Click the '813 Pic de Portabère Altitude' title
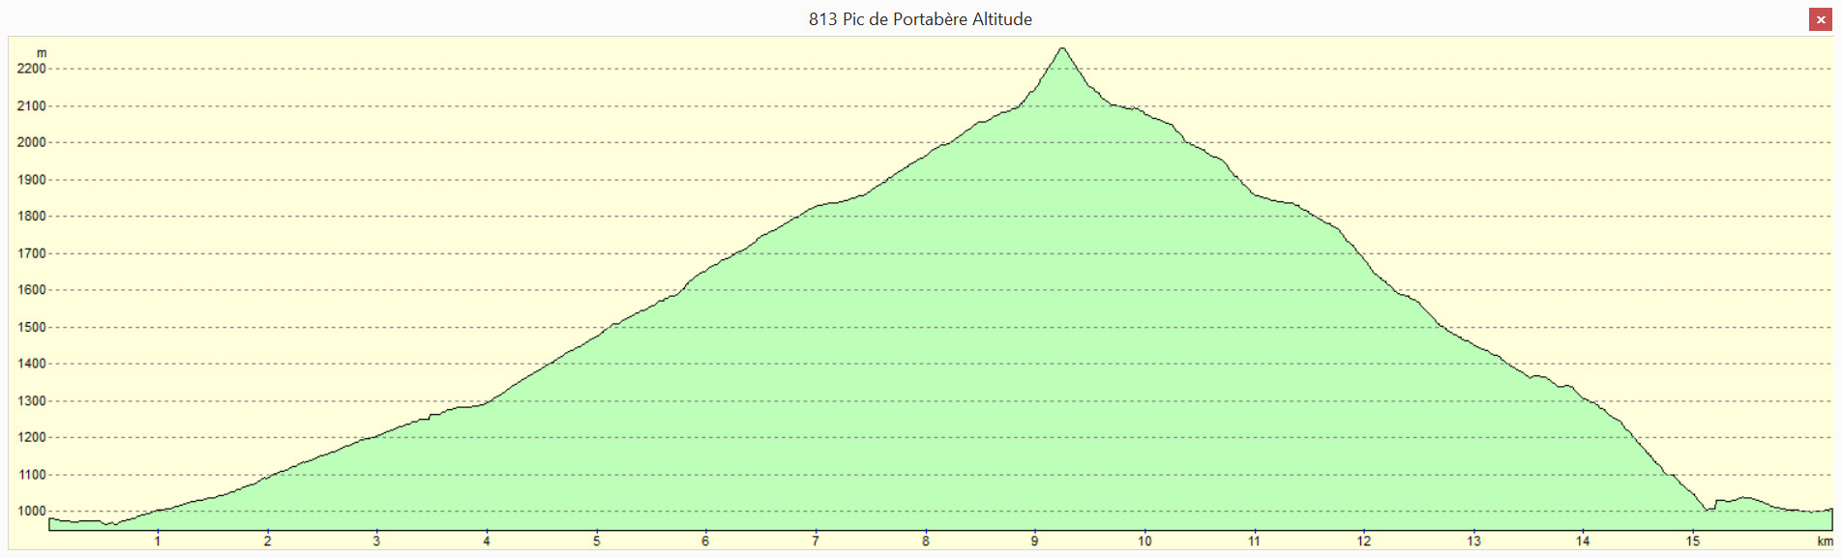Screen dimensions: 1842x558 (x=920, y=19)
